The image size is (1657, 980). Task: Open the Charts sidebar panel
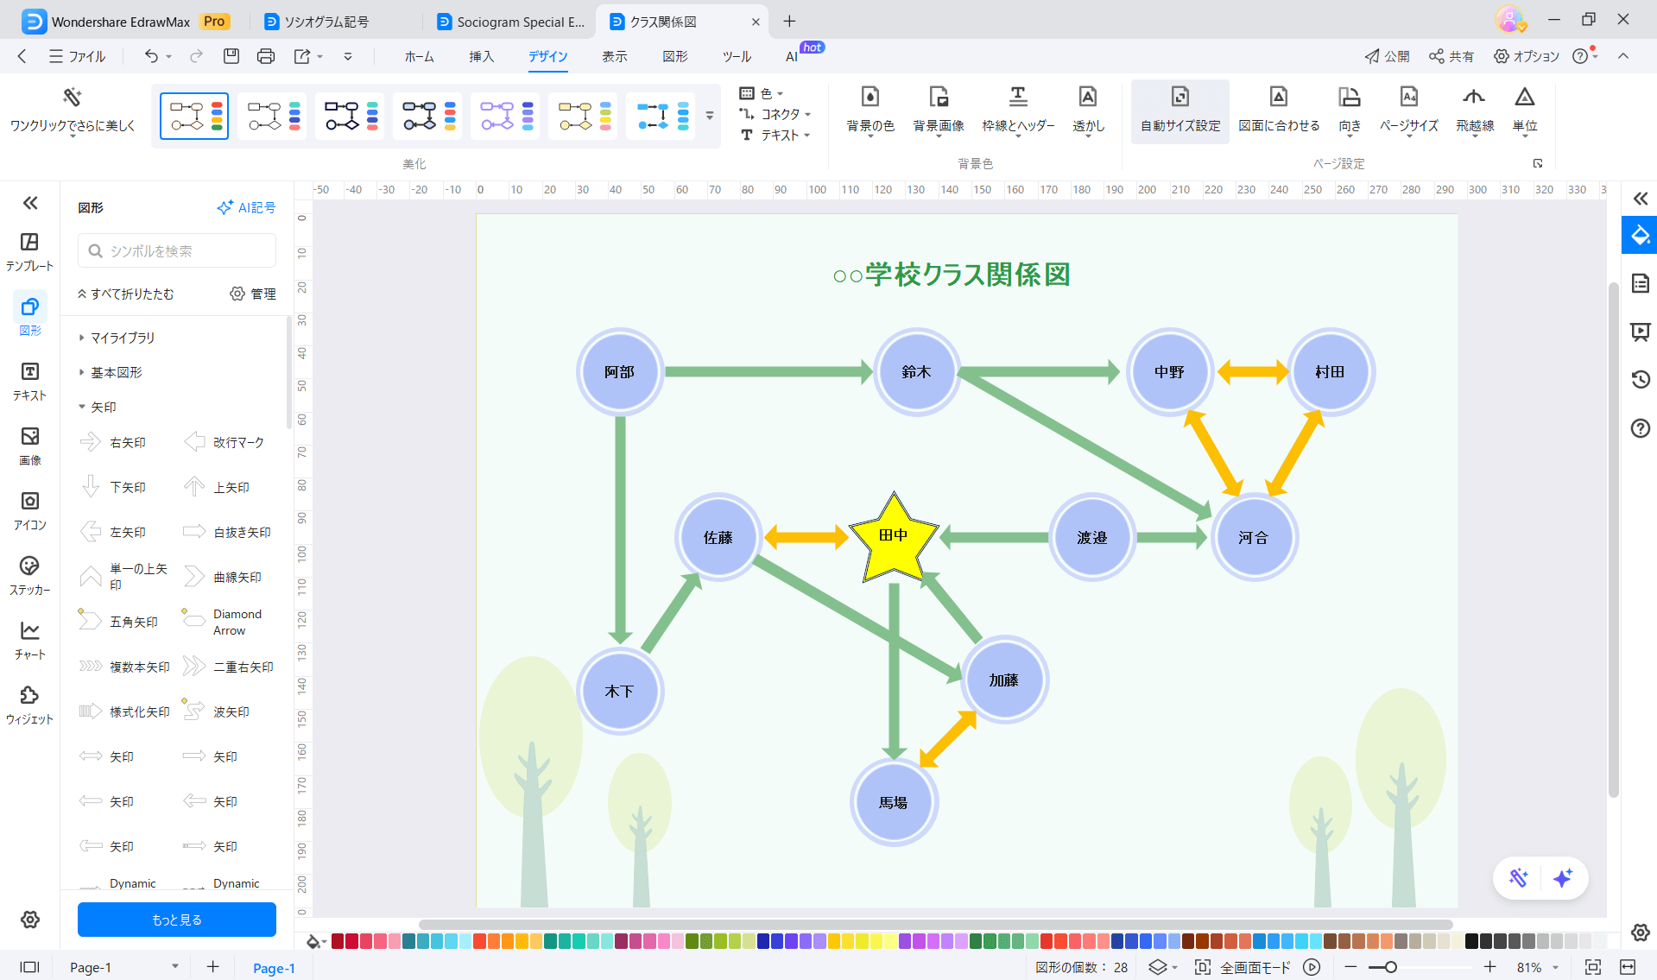[30, 640]
